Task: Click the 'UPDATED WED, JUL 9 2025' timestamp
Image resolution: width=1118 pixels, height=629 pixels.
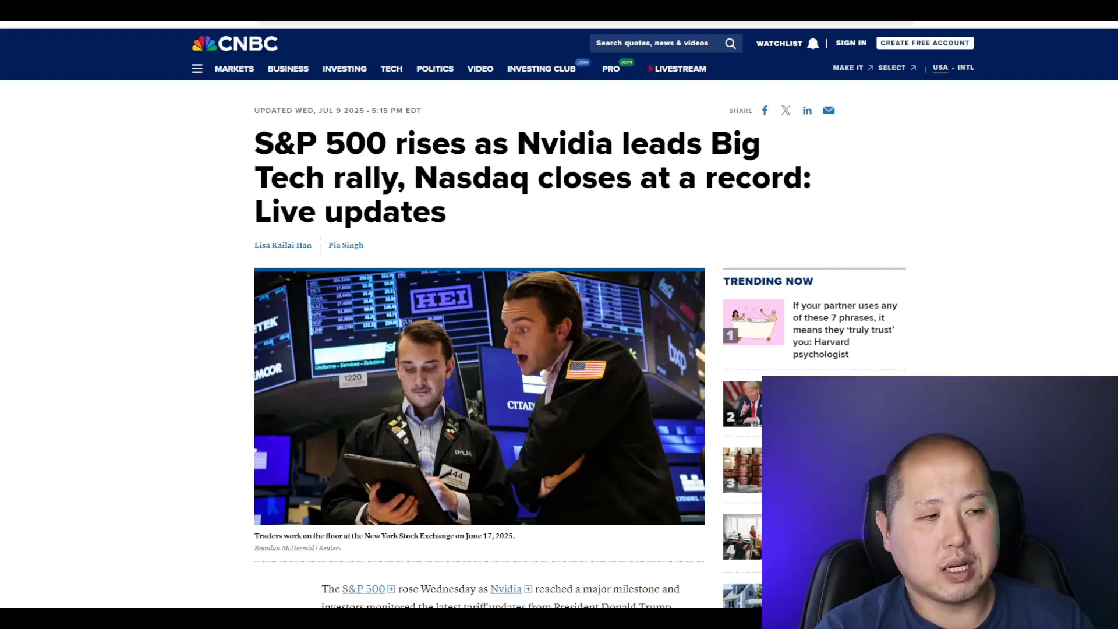Action: click(x=309, y=111)
